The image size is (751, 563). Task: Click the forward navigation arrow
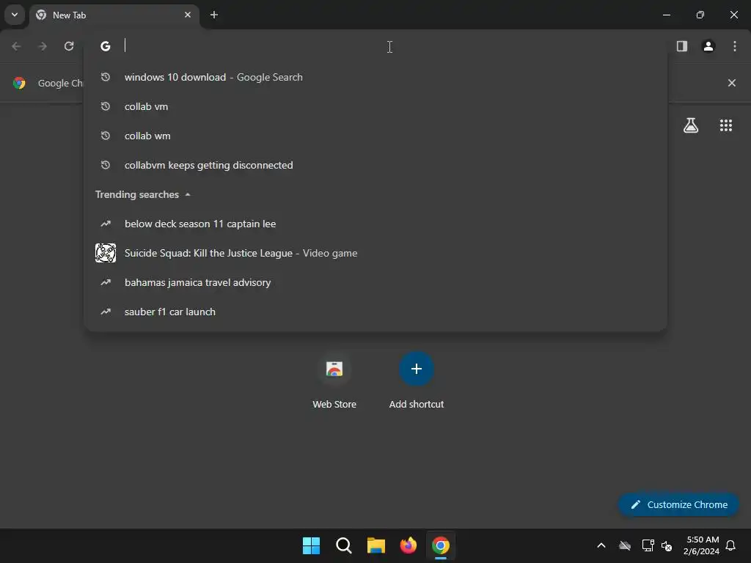43,46
